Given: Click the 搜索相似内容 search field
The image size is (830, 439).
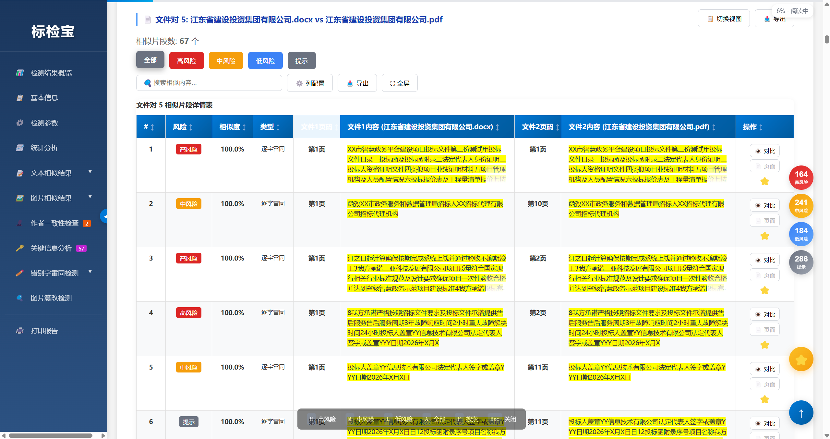Looking at the screenshot, I should click(209, 83).
